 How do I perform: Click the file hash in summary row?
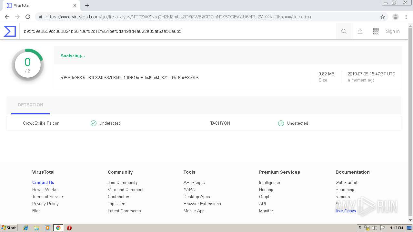pos(130,78)
